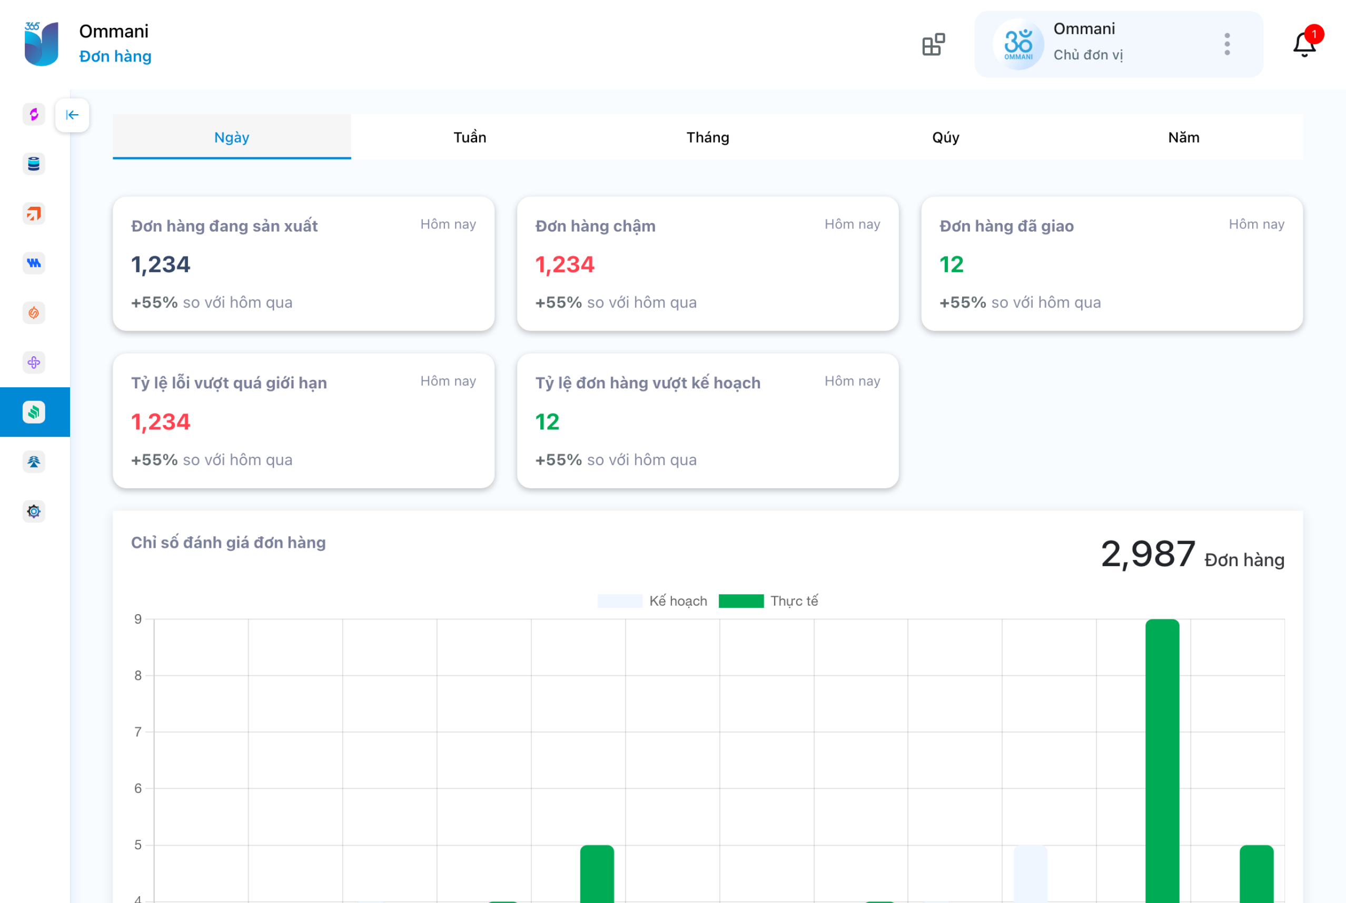
Task: Click the apps grid icon in header
Action: 934,44
